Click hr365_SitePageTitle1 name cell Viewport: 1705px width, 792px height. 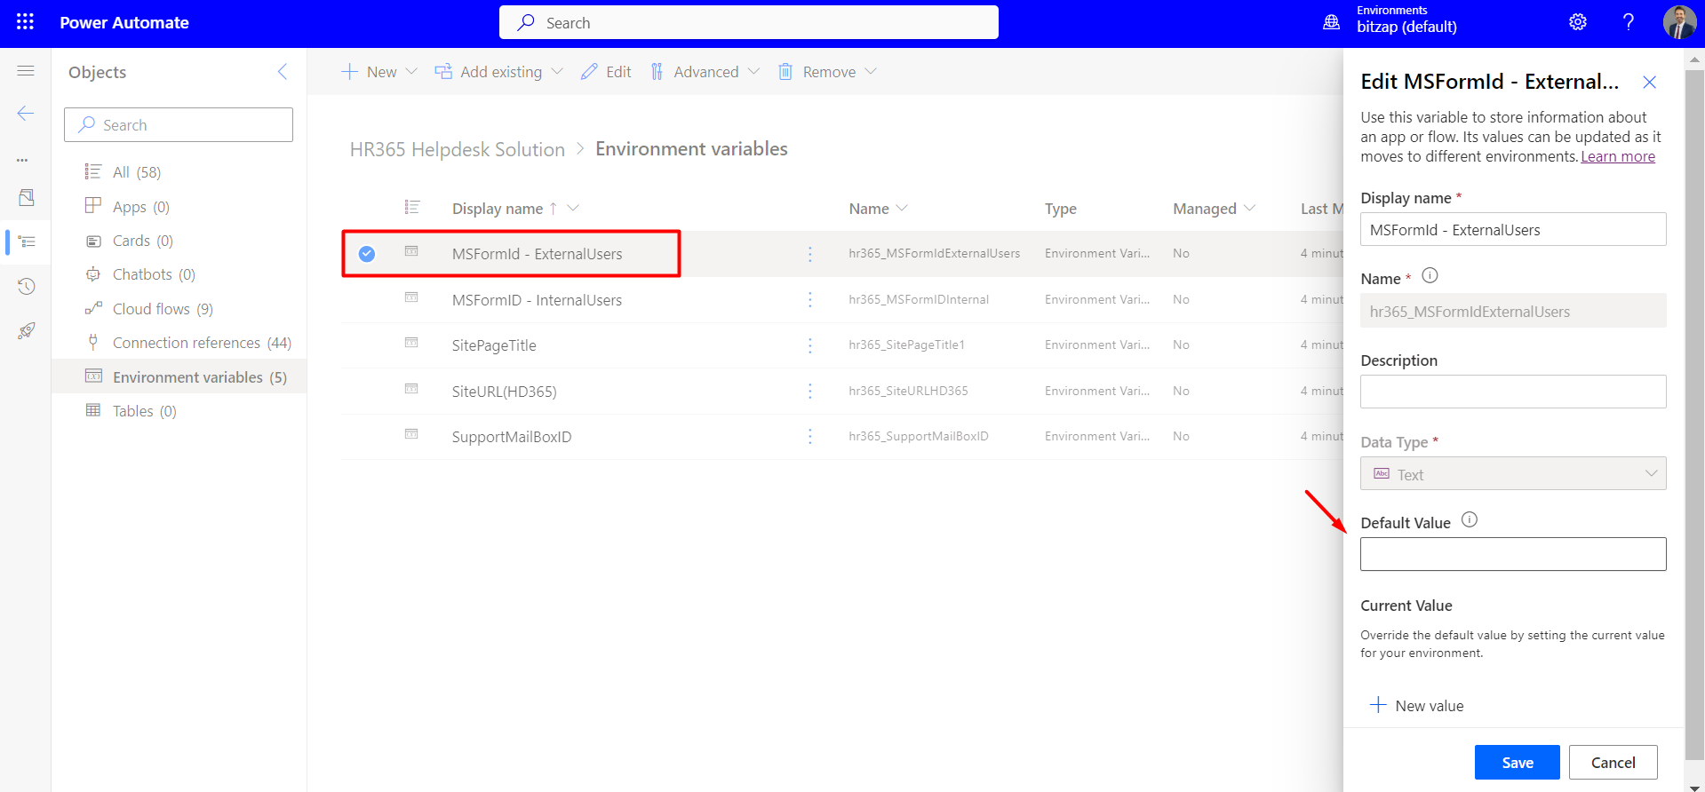click(x=906, y=345)
